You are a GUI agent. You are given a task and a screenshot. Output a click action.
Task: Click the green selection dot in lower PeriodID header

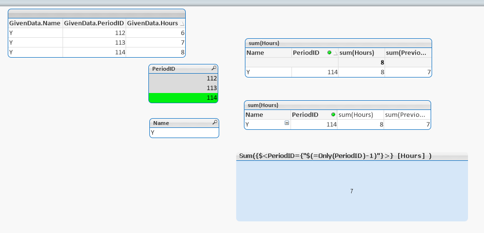coord(333,115)
